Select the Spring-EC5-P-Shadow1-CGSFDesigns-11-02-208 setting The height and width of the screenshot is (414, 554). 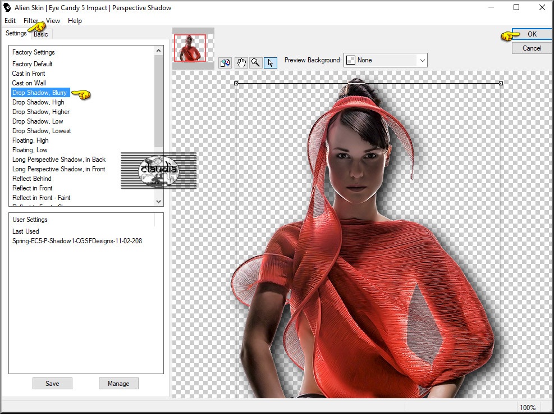tap(77, 241)
